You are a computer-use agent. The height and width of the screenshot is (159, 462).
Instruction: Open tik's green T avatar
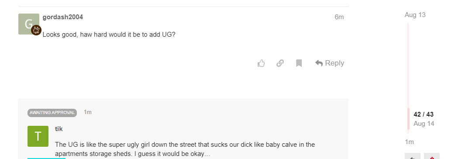38,136
